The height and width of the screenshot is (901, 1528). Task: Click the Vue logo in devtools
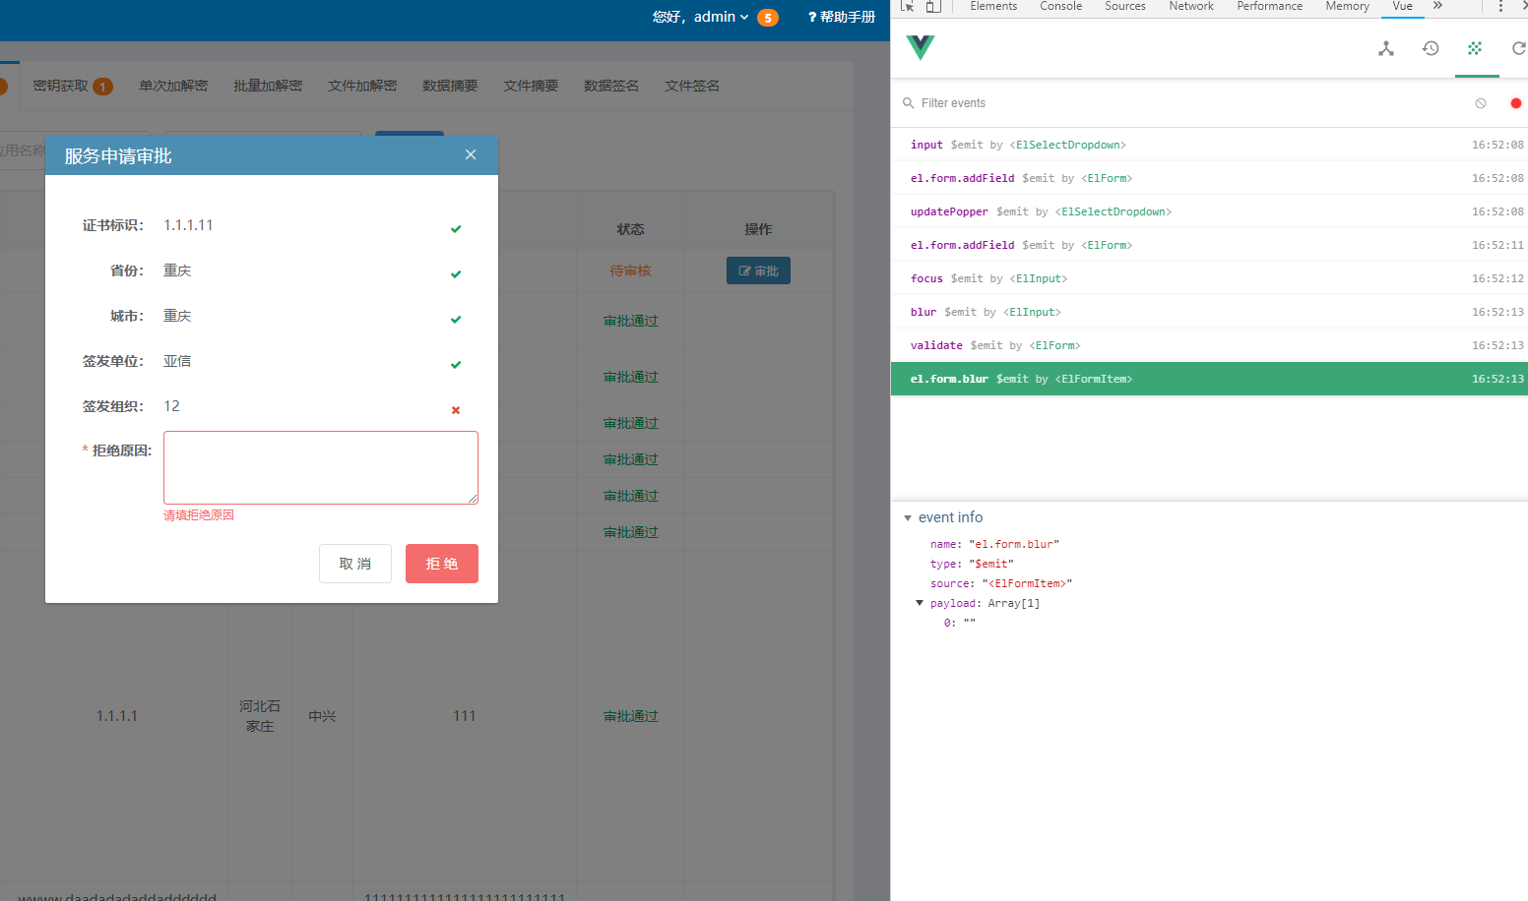pos(921,47)
